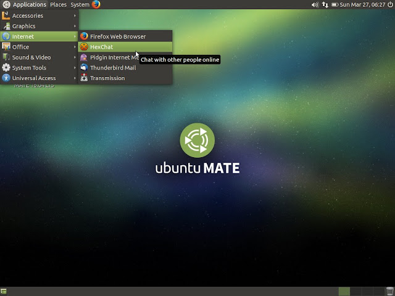Expand Sound & Video category
Screen dimensions: 395x296
pyautogui.click(x=39, y=57)
